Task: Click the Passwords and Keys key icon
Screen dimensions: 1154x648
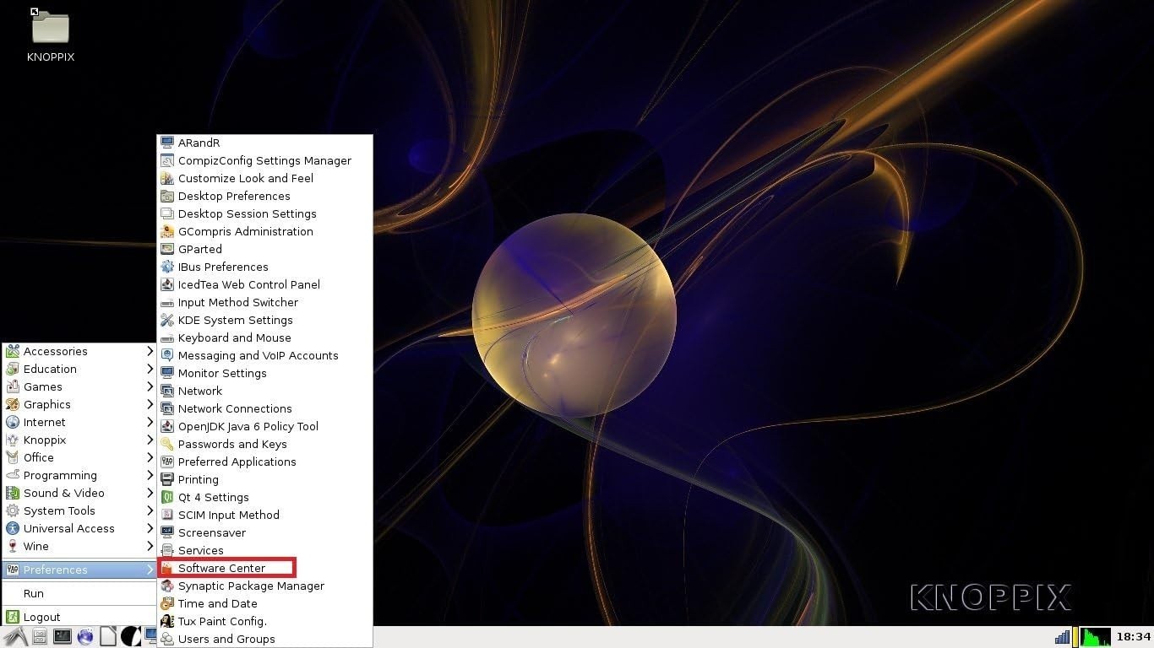Action: tap(167, 444)
